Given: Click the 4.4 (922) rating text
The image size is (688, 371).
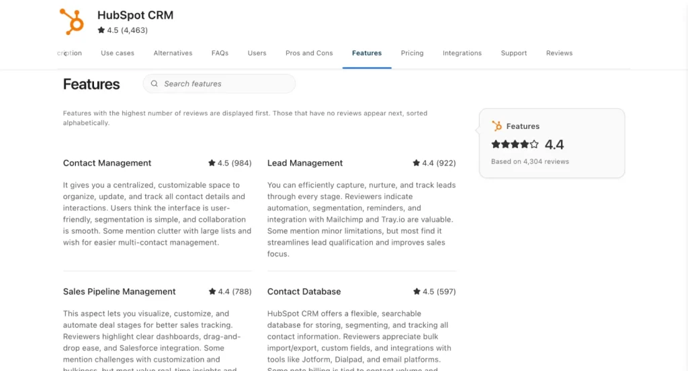Looking at the screenshot, I should pyautogui.click(x=439, y=163).
